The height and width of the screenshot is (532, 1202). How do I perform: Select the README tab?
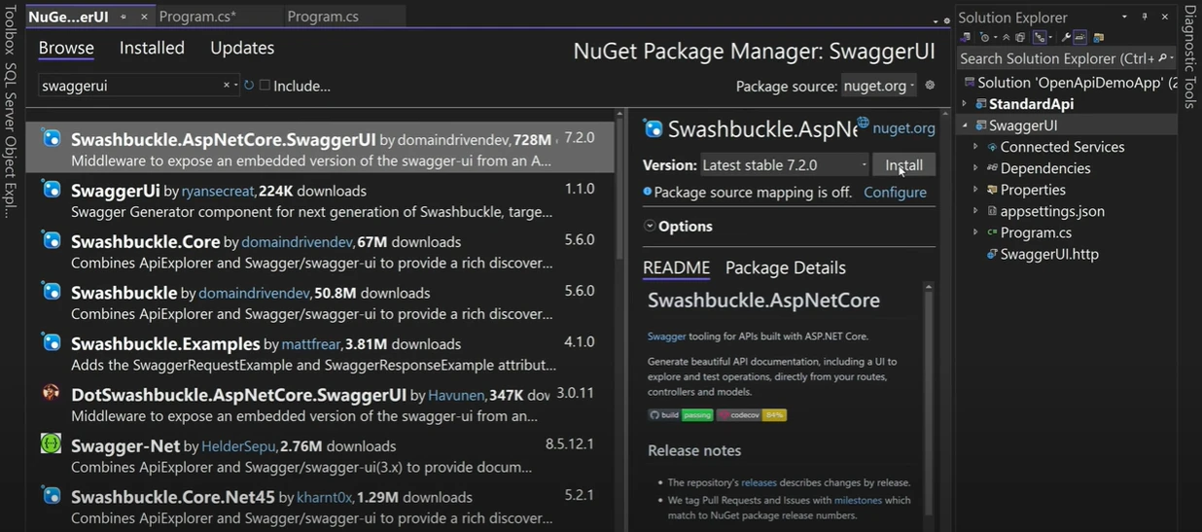coord(677,267)
